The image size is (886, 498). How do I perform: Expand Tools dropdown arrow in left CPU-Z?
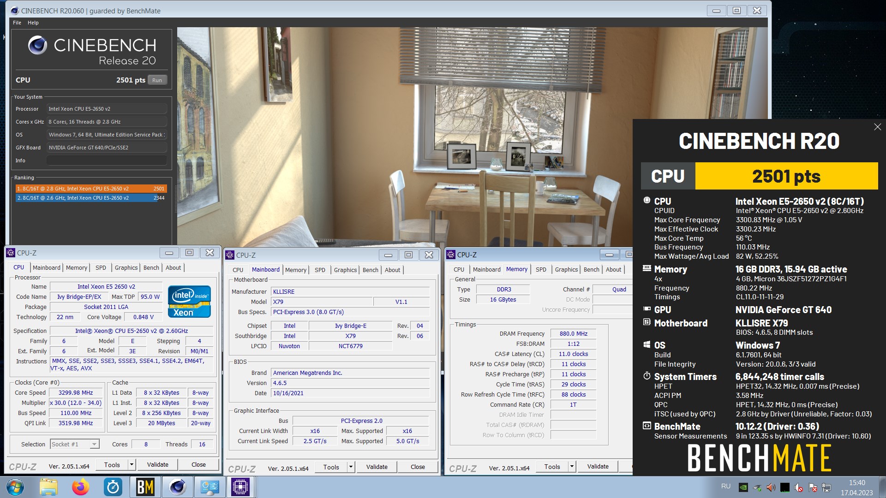click(x=132, y=465)
